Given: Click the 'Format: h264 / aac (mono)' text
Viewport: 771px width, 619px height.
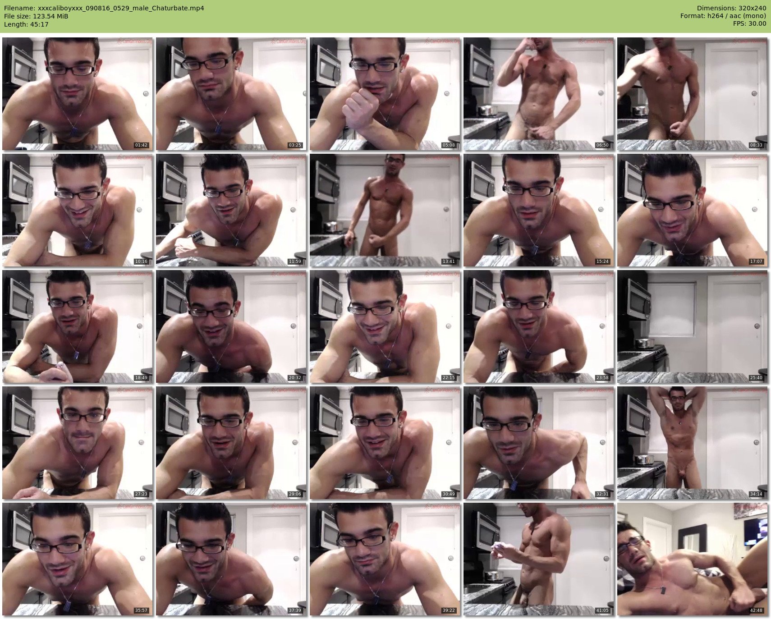Looking at the screenshot, I should click(x=723, y=16).
